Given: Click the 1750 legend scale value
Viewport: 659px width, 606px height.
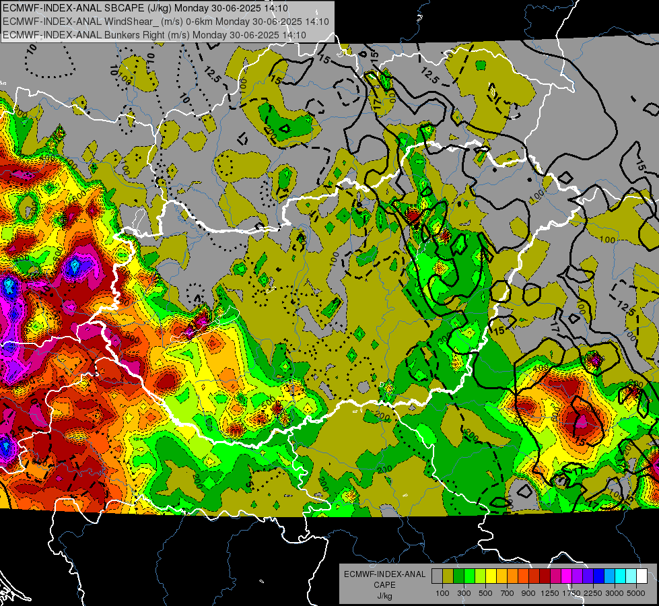Looking at the screenshot, I should click(x=571, y=593).
